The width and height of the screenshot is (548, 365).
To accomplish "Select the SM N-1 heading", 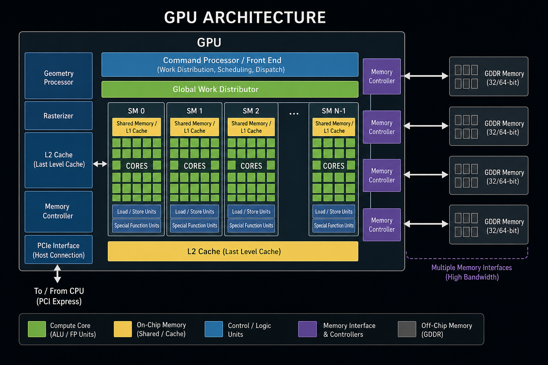I will (x=334, y=111).
